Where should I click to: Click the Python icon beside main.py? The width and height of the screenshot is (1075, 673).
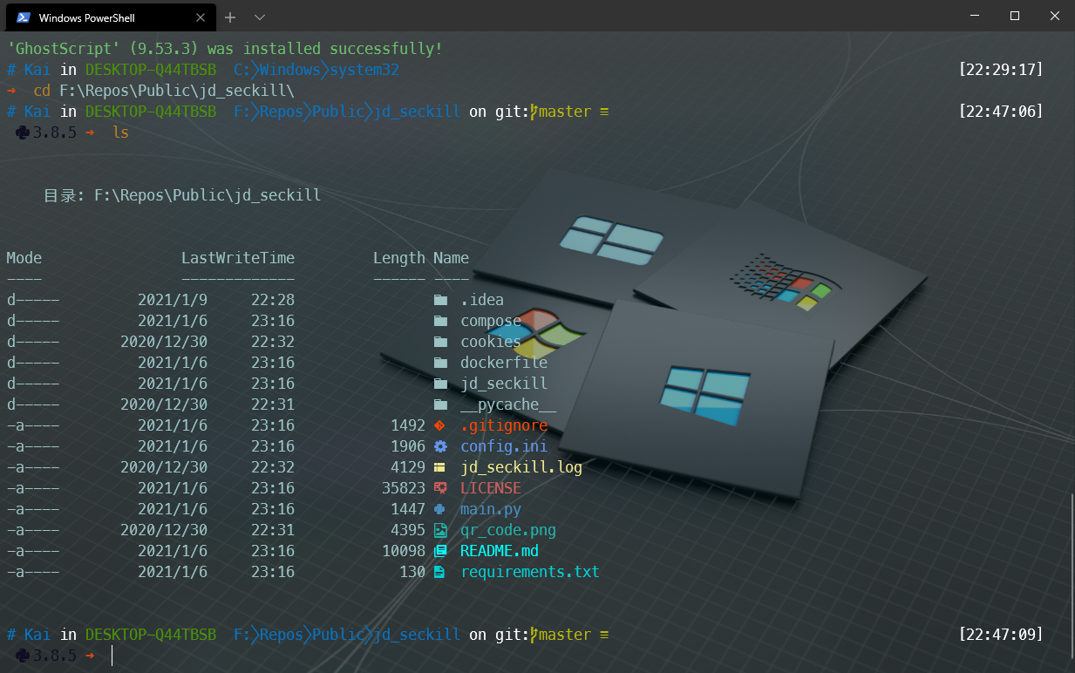(440, 509)
